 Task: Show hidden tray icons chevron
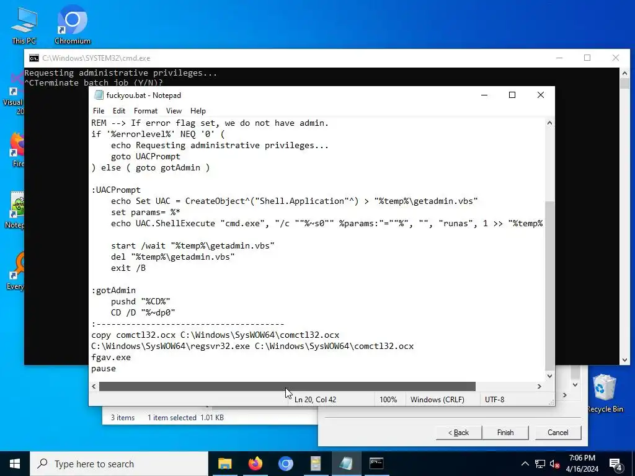525,464
